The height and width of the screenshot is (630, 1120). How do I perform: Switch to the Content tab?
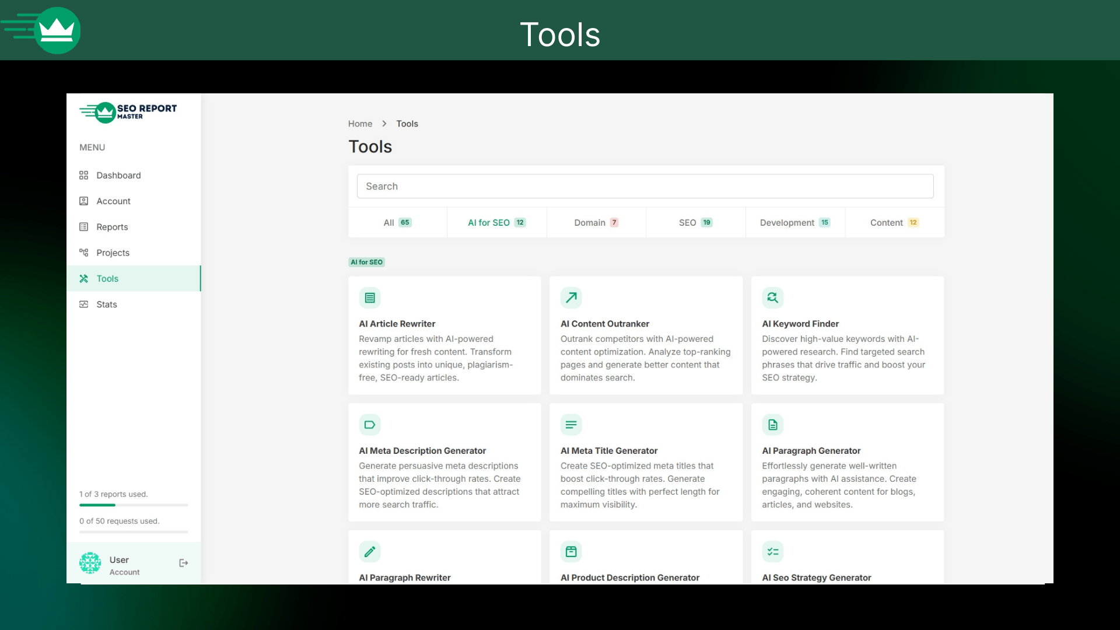(x=894, y=222)
